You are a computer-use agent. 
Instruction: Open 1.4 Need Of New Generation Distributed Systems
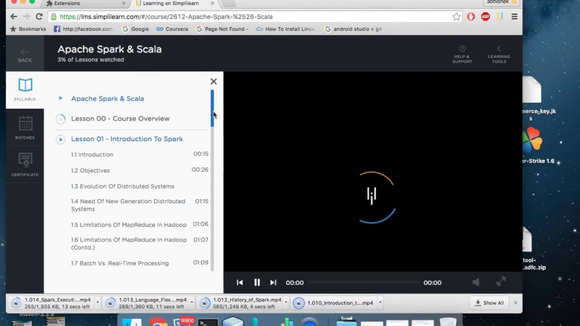pos(128,205)
